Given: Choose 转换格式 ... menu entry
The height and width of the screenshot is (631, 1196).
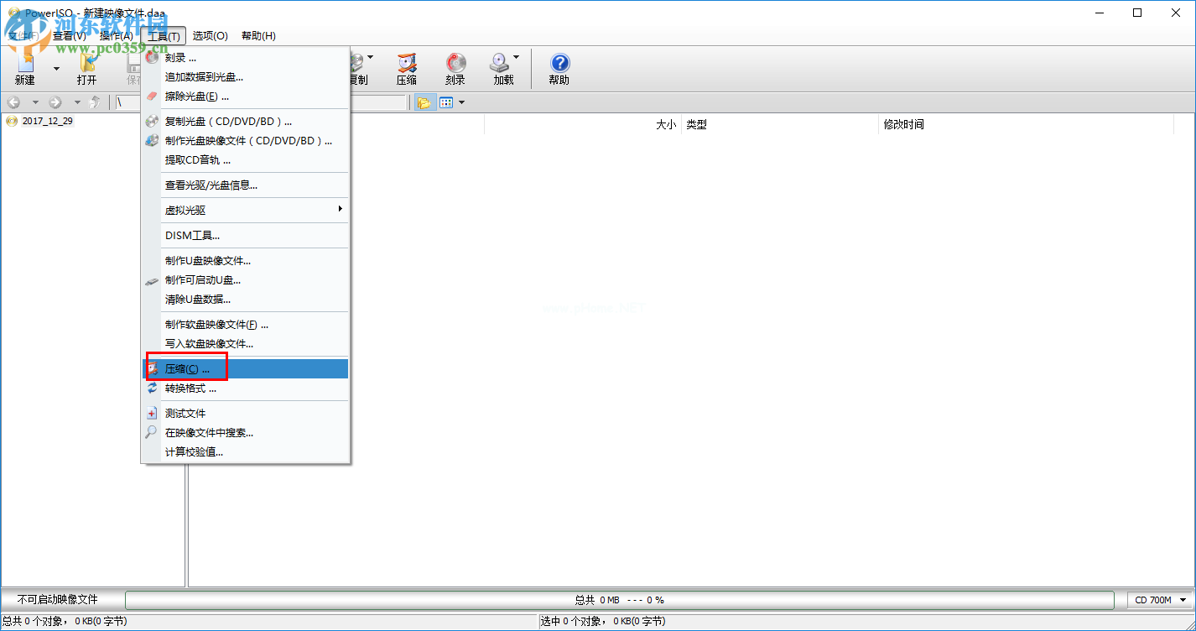Looking at the screenshot, I should (245, 389).
